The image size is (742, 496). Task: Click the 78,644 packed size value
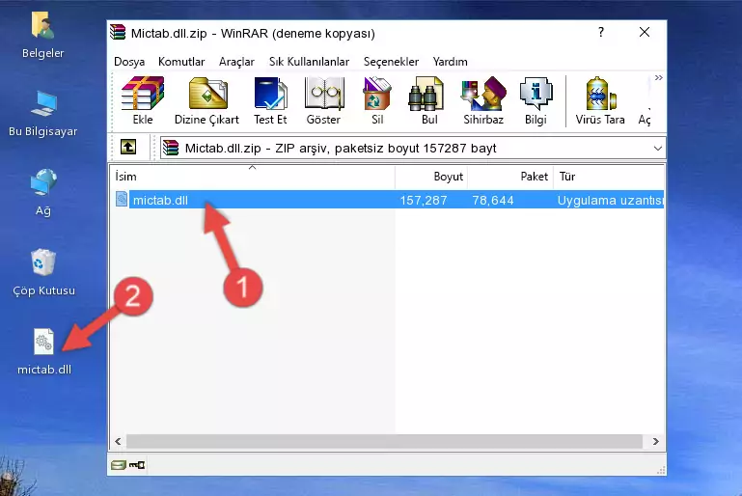(493, 200)
